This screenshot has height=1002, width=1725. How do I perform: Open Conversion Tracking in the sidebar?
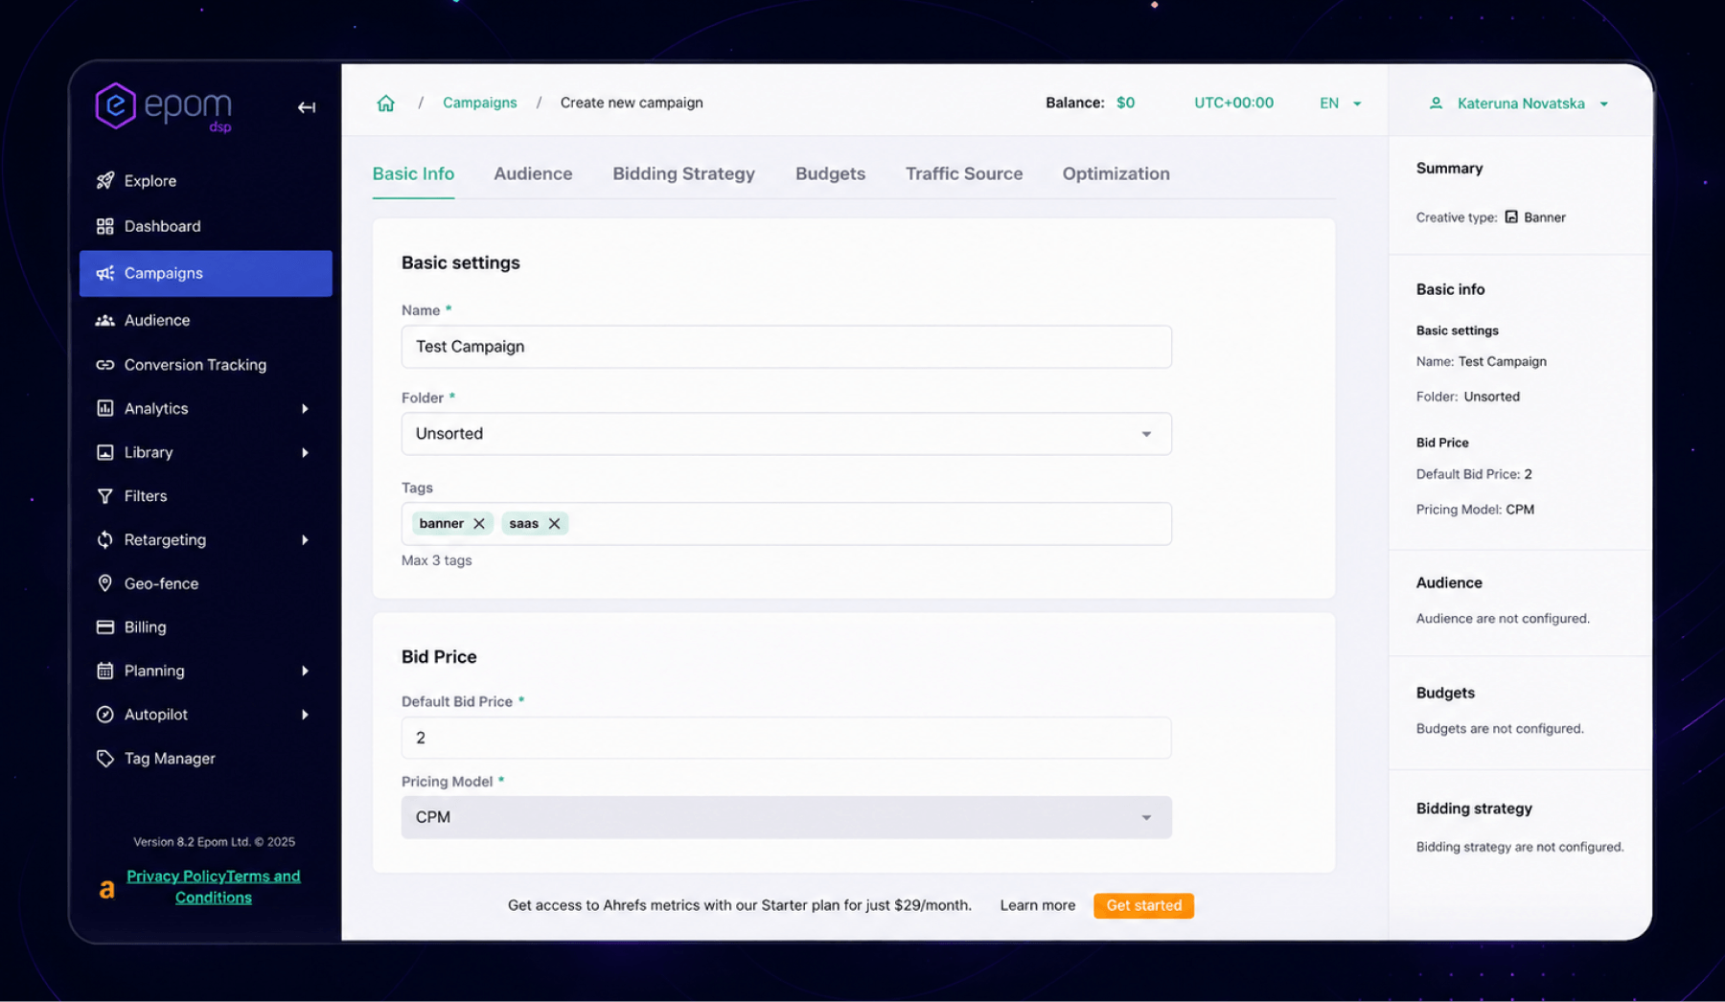pyautogui.click(x=206, y=365)
